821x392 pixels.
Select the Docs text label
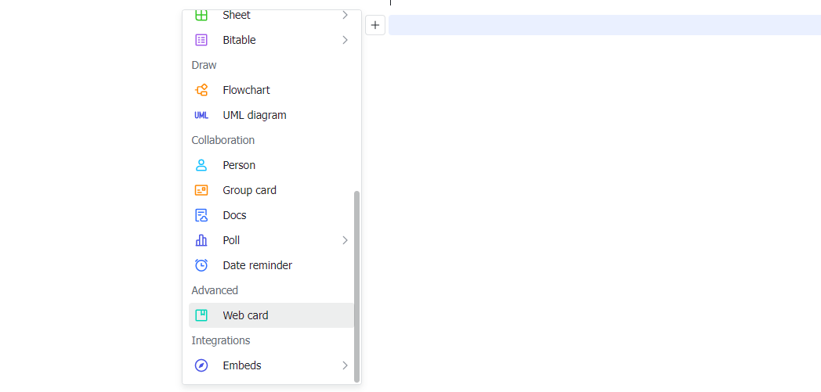click(234, 215)
